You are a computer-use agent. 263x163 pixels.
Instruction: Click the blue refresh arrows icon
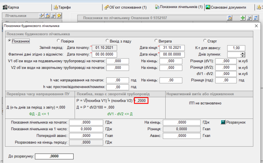click(x=256, y=18)
